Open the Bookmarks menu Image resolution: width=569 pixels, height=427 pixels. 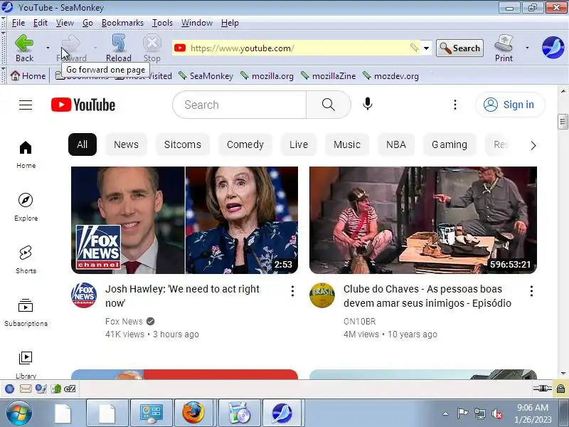tap(122, 23)
